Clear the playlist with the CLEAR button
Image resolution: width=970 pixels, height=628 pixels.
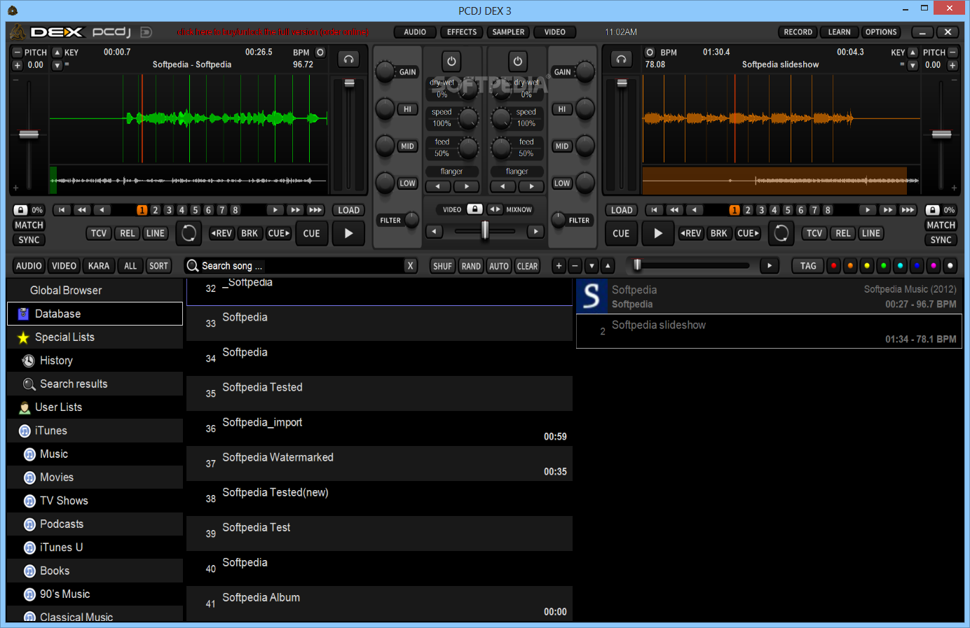tap(527, 266)
